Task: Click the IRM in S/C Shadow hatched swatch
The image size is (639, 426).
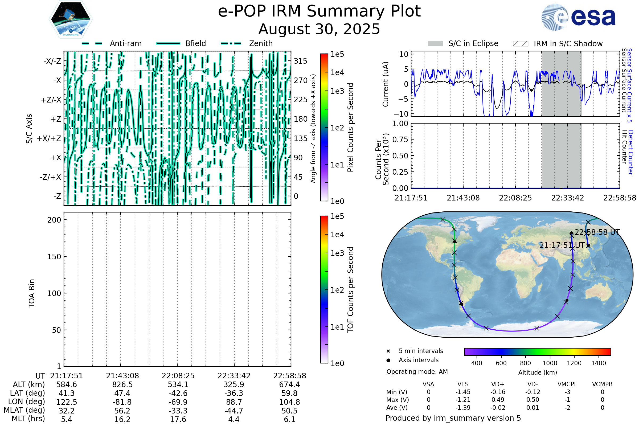Action: 520,44
